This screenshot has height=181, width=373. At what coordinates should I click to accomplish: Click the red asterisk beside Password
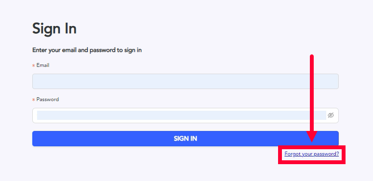pyautogui.click(x=34, y=100)
